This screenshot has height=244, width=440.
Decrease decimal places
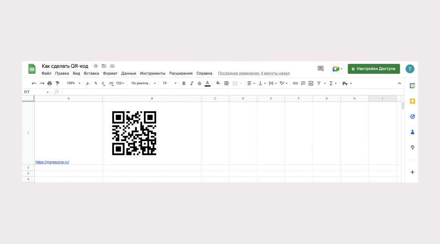(x=103, y=83)
